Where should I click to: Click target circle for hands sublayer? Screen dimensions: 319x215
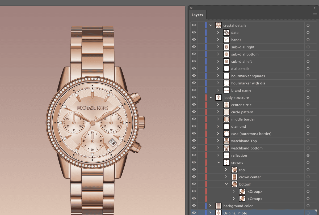(x=308, y=40)
